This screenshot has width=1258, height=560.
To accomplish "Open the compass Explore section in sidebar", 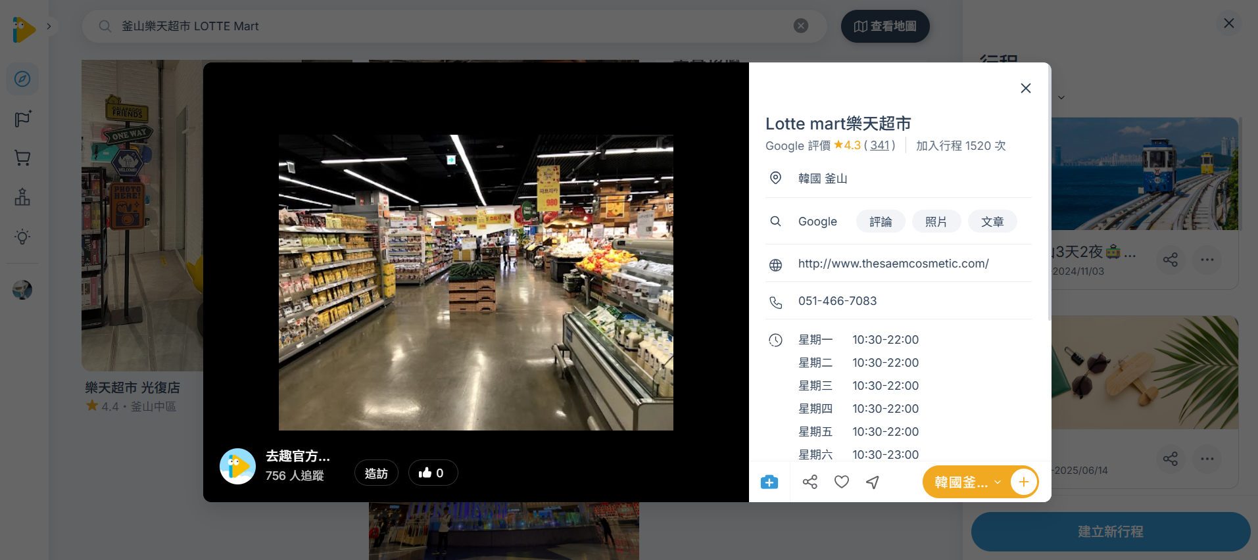I will pyautogui.click(x=22, y=79).
